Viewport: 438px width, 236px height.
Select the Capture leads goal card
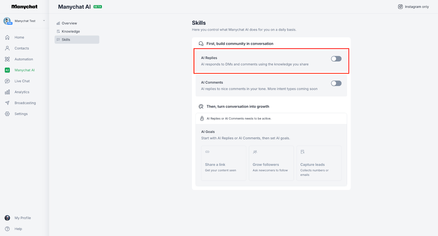pyautogui.click(x=319, y=163)
